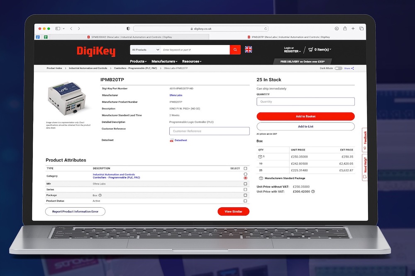The width and height of the screenshot is (415, 276).
Task: Click the page Share icon near Dark Mode
Action: tap(352, 68)
